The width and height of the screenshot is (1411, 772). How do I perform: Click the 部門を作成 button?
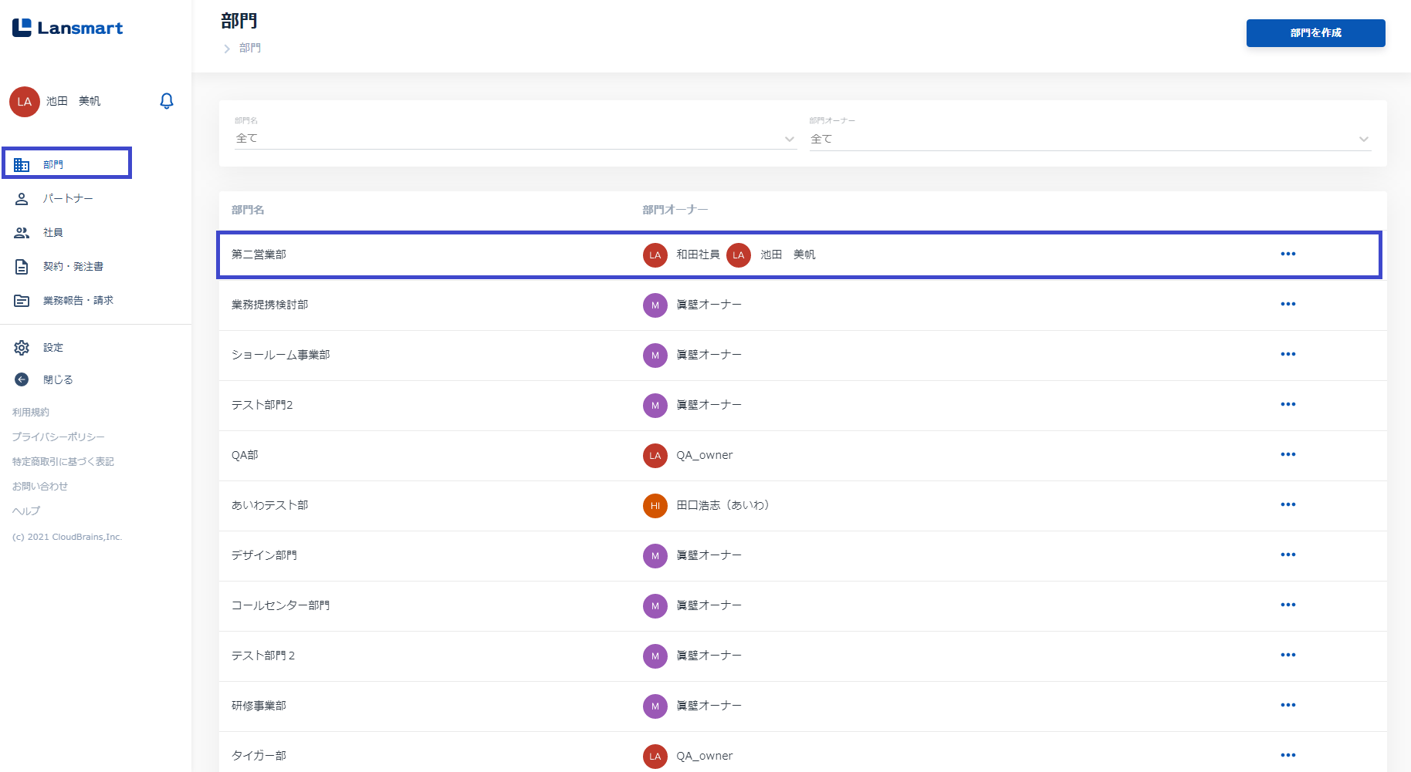coord(1315,33)
